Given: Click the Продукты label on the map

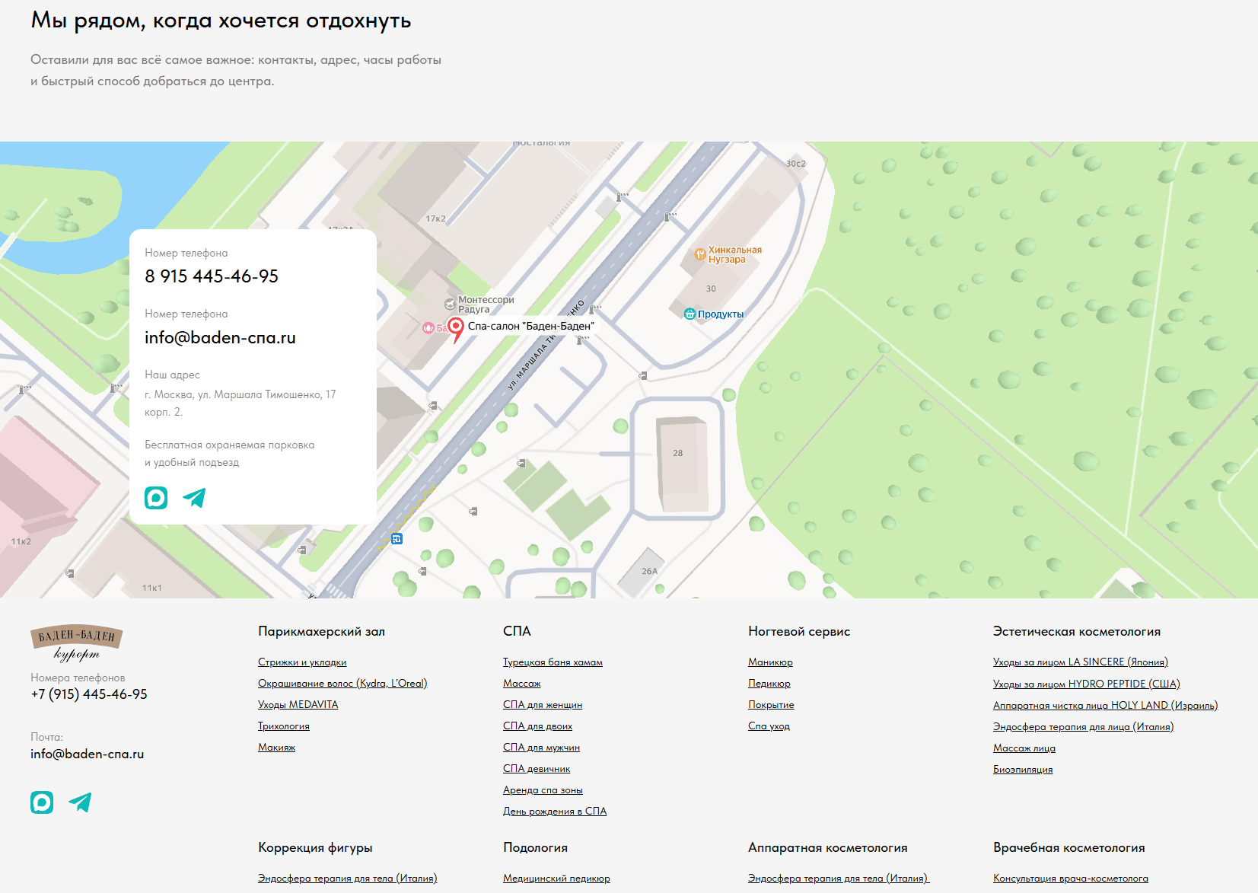Looking at the screenshot, I should tap(721, 314).
